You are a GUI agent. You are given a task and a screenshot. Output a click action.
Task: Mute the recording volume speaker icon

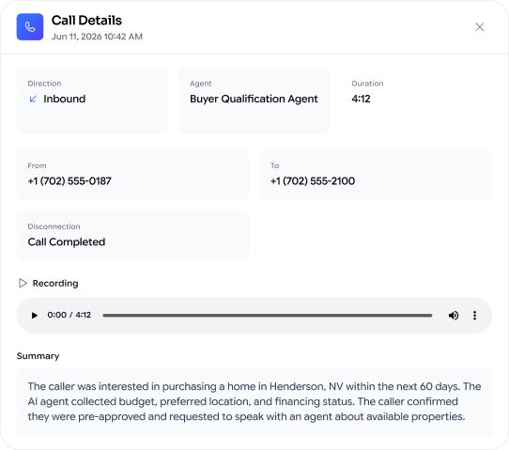click(454, 316)
